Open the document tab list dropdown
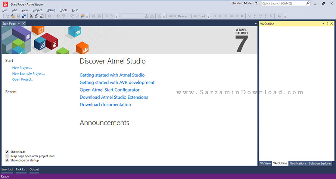Screen dimensions: 336x179 point(256,24)
